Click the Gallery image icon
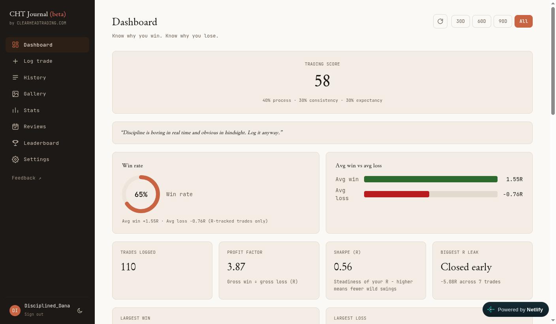 (15, 94)
